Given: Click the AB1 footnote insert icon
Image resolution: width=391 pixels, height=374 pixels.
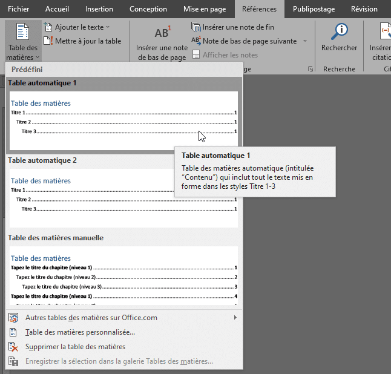Looking at the screenshot, I should tap(163, 32).
